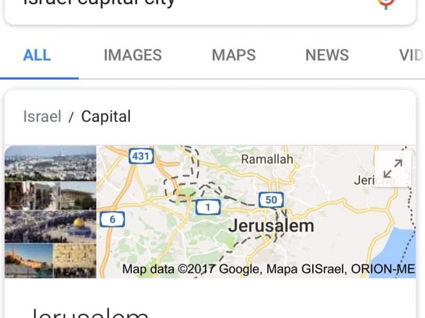
Task: Open the partially visible VIDEOS tab
Action: click(x=411, y=55)
